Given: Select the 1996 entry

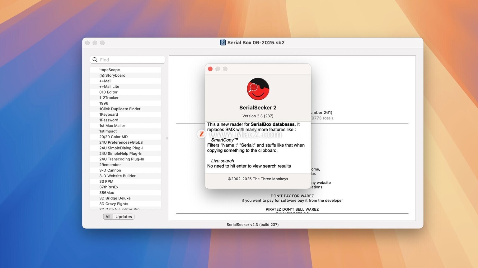Looking at the screenshot, I should point(125,103).
